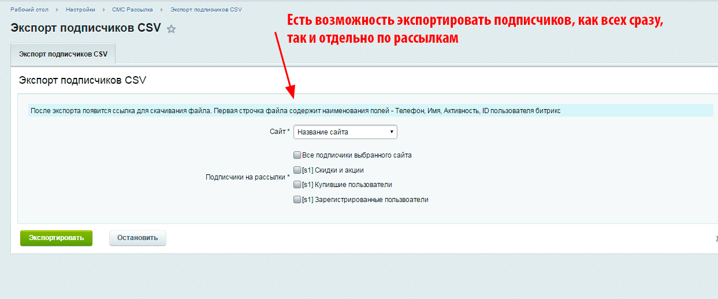Open the Сайт dropdown showing Название сайта
This screenshot has width=718, height=299.
[345, 132]
